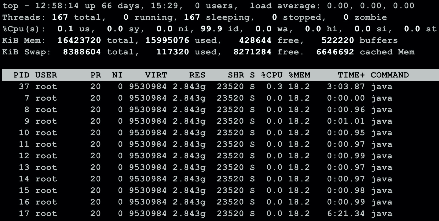Click the TIME+ value 0:00.95
This screenshot has width=439, height=221.
346,133
